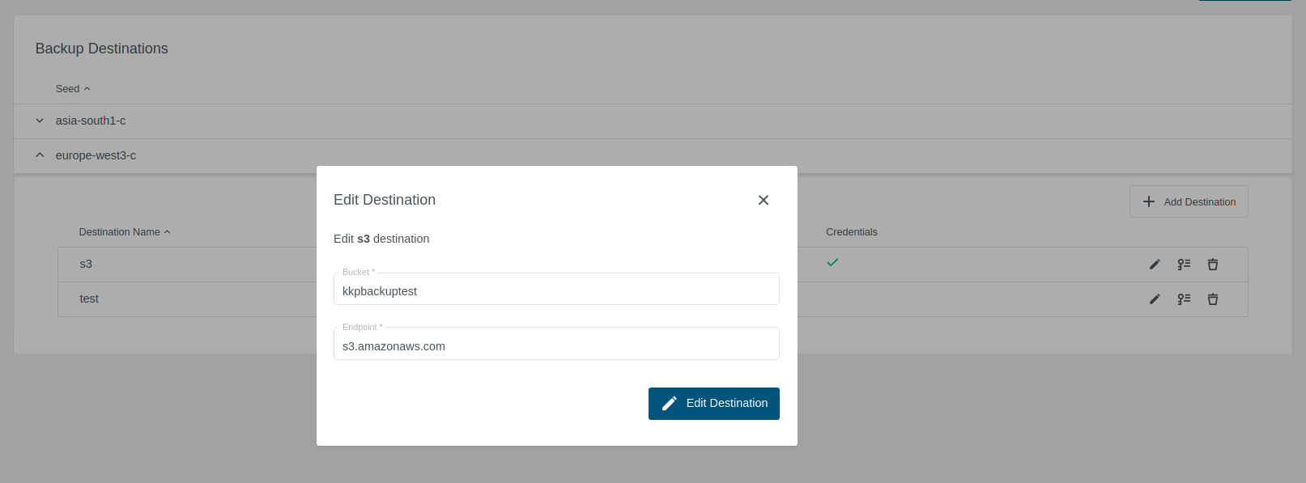Image resolution: width=1306 pixels, height=483 pixels.
Task: Click the Add Destination button
Action: [1189, 202]
